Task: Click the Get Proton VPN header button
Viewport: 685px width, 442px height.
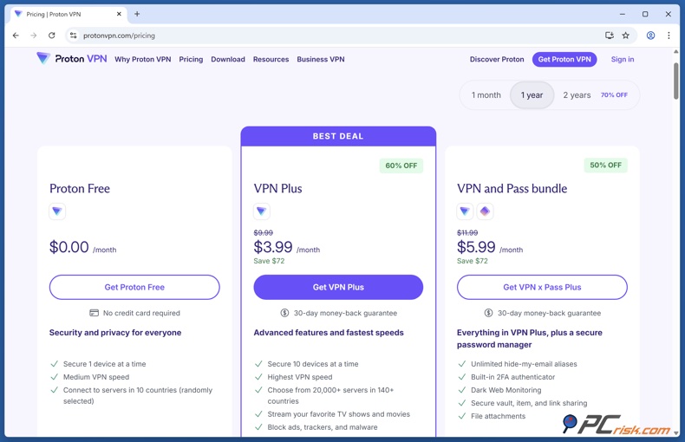Action: 564,59
